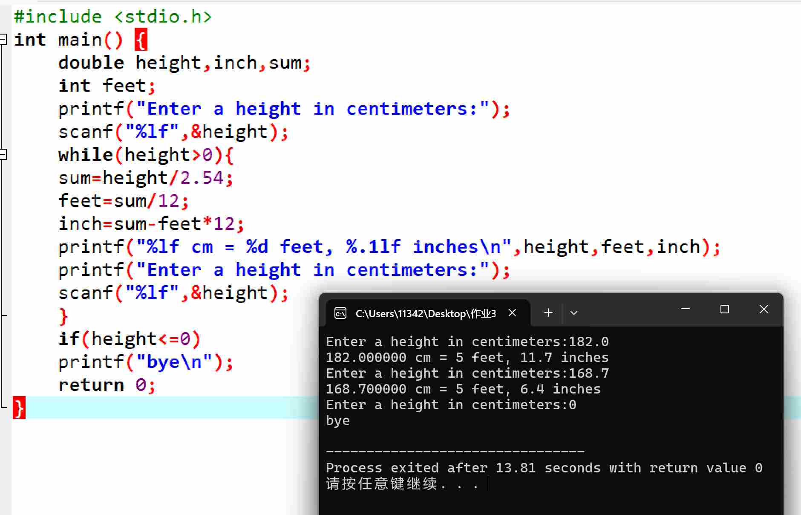Click terminal line 'Enter a height in centimeters:0'

point(451,405)
